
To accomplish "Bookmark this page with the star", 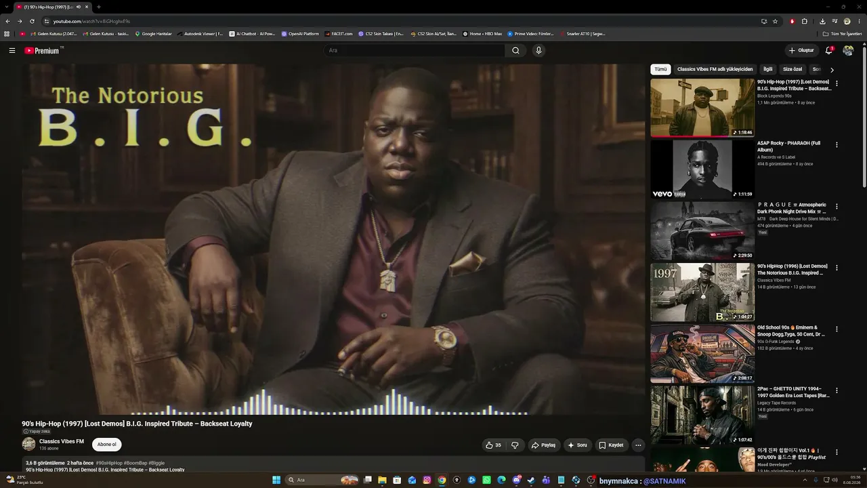I will coord(776,21).
